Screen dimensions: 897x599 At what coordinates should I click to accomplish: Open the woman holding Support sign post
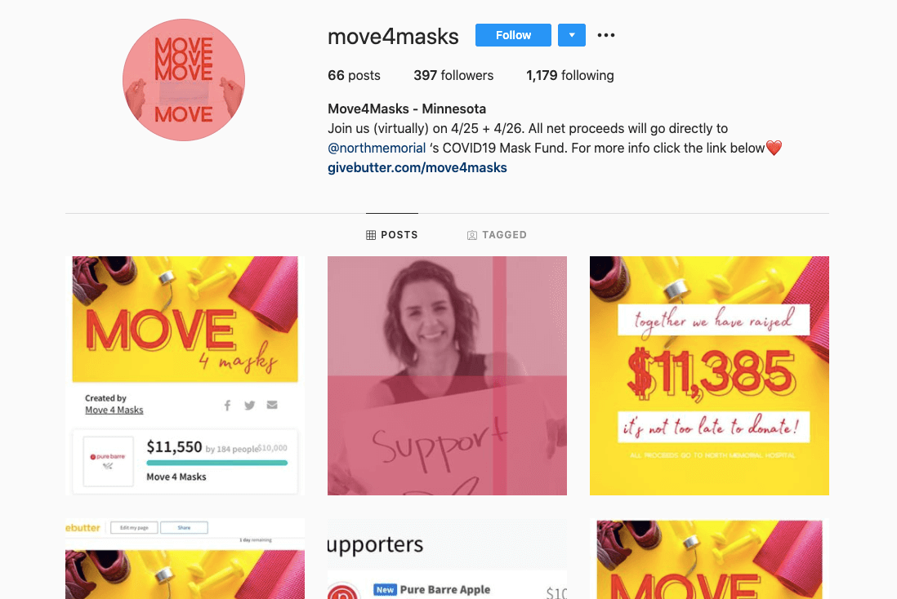(x=448, y=375)
